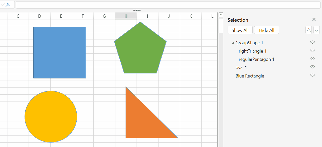
Task: Click the formula bar resize handle
Action: point(137,10)
